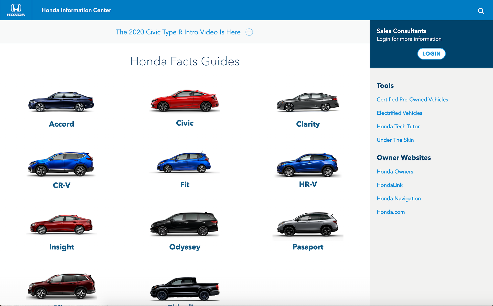The height and width of the screenshot is (306, 493).
Task: Select the blue HR-V image
Action: tap(308, 165)
